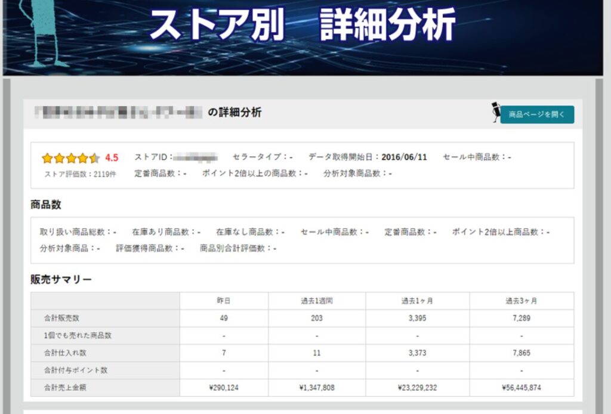Click the 3-month sales total ¥56,445,874

coord(521,388)
